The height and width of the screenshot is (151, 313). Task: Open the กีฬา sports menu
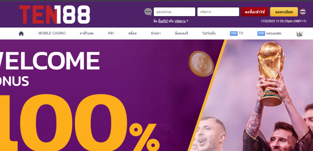pos(111,33)
